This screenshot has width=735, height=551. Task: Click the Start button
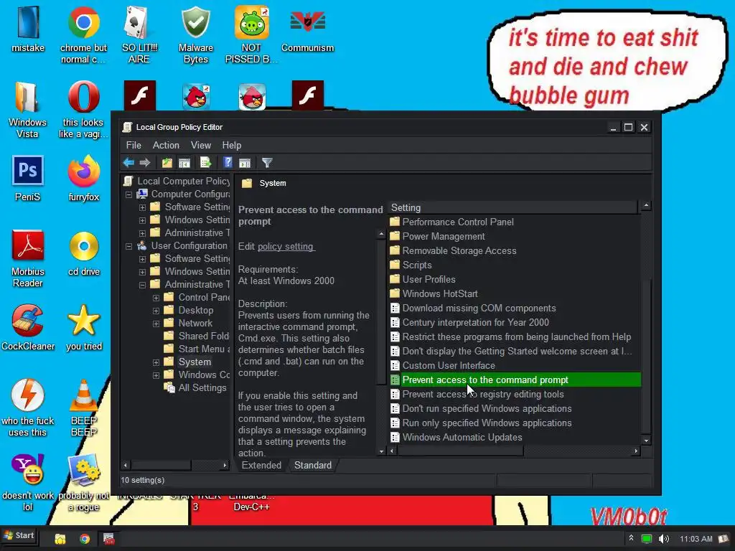tap(19, 535)
